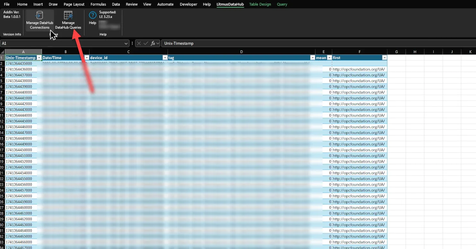Select column E header

324,52
